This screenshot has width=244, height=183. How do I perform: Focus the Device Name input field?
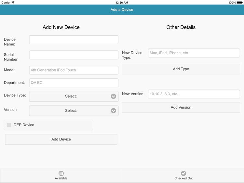[74, 40]
